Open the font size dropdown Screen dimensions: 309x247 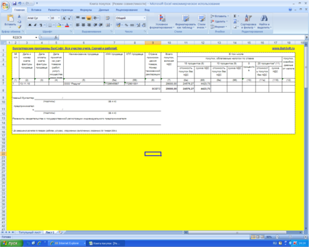[x=58, y=18]
